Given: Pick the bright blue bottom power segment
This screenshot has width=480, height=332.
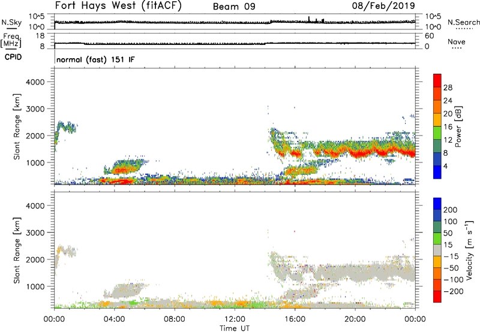Looking at the screenshot, I should [437, 172].
